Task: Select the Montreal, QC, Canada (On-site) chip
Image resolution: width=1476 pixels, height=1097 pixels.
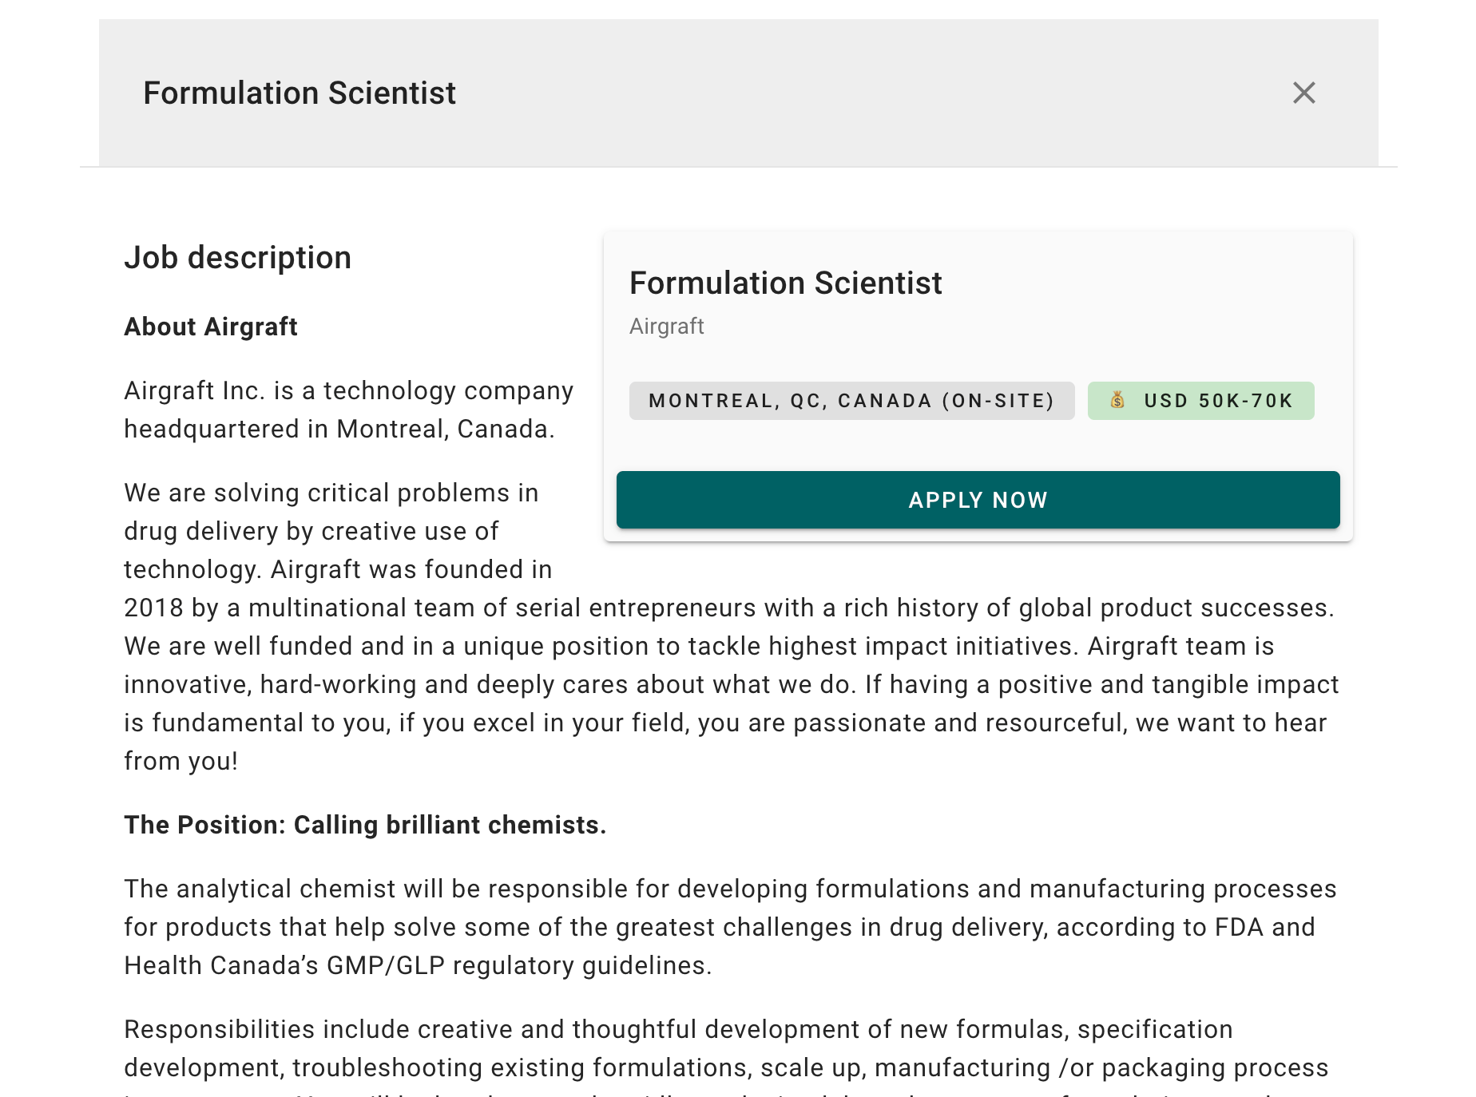Action: click(x=851, y=401)
